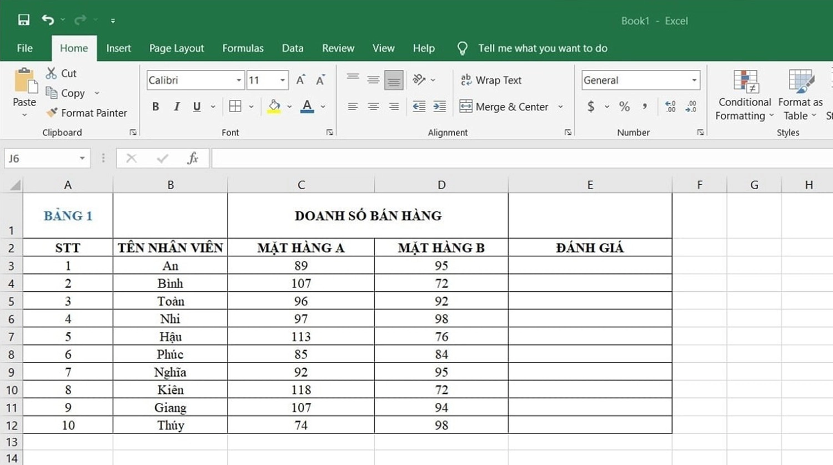Customize the Quick Access Toolbar

coord(113,21)
